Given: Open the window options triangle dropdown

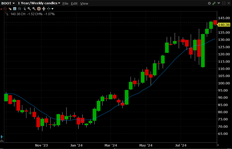Looking at the screenshot, I should click(219, 3).
